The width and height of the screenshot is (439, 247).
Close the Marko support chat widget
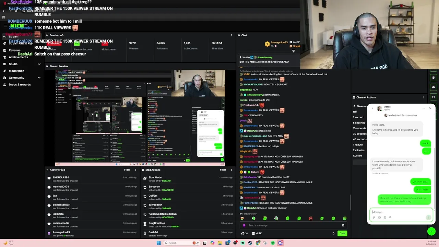pyautogui.click(x=430, y=108)
